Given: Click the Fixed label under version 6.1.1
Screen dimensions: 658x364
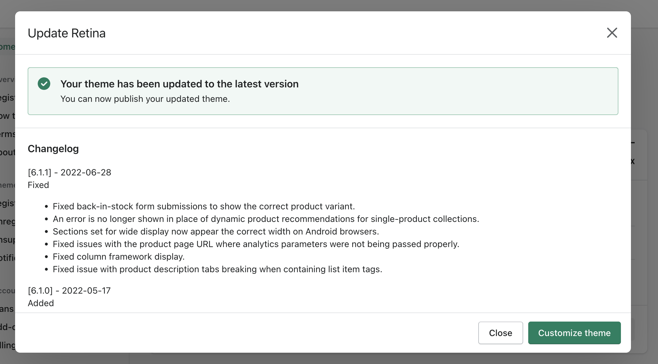Looking at the screenshot, I should [38, 185].
